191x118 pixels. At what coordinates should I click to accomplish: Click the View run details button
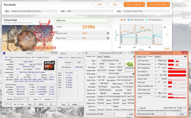click(134, 4)
